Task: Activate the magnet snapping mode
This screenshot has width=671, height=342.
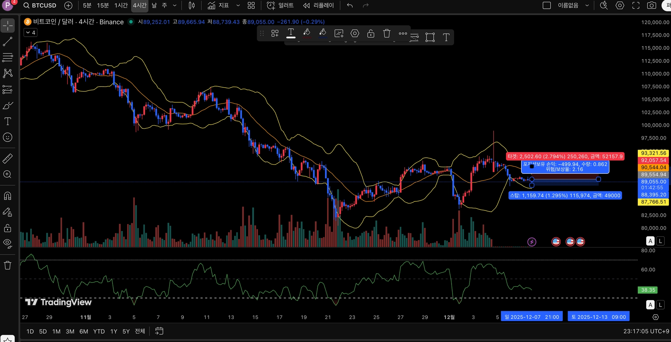Action: point(8,196)
